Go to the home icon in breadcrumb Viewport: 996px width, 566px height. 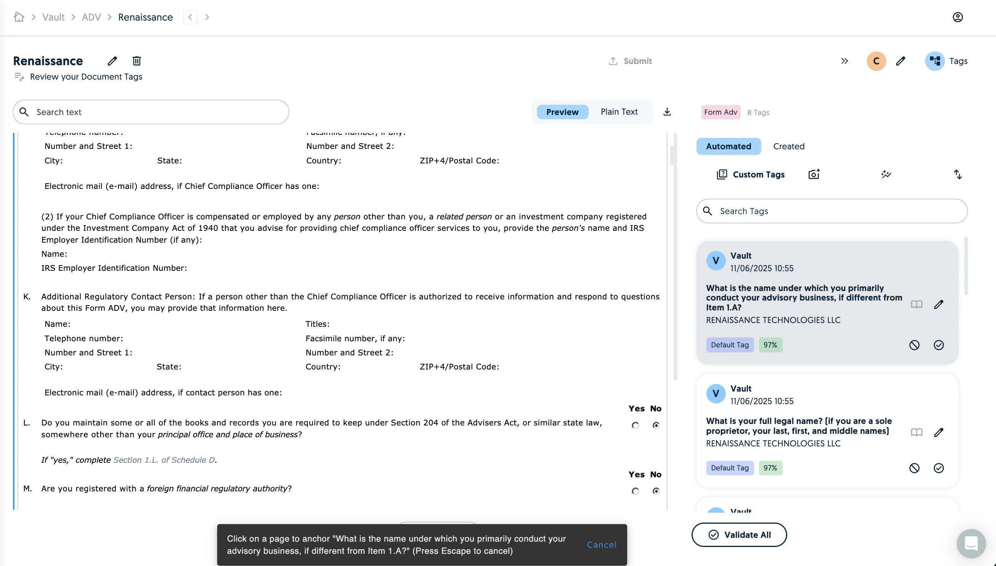click(19, 17)
